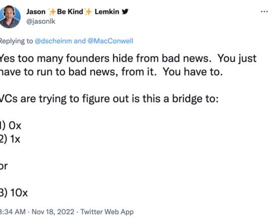Click the sparkle emoji after Be Kind
This screenshot has height=224, width=268.
coord(88,12)
